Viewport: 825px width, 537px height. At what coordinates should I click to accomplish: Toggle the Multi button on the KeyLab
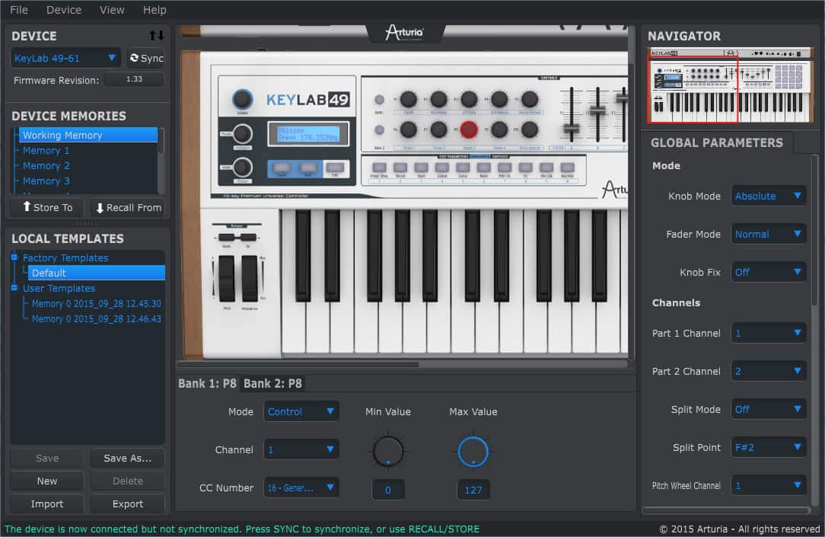[x=308, y=168]
